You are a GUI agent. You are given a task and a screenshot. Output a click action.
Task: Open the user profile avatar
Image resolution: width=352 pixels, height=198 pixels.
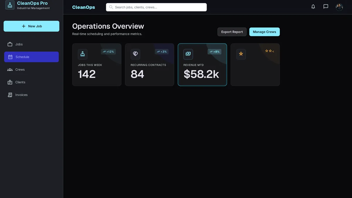click(x=339, y=7)
